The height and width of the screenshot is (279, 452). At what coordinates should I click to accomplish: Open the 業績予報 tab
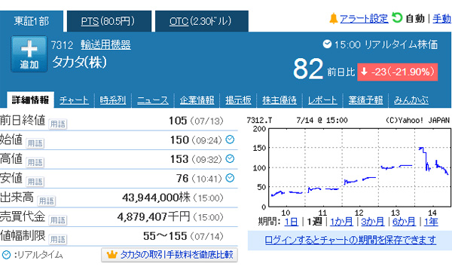365,100
